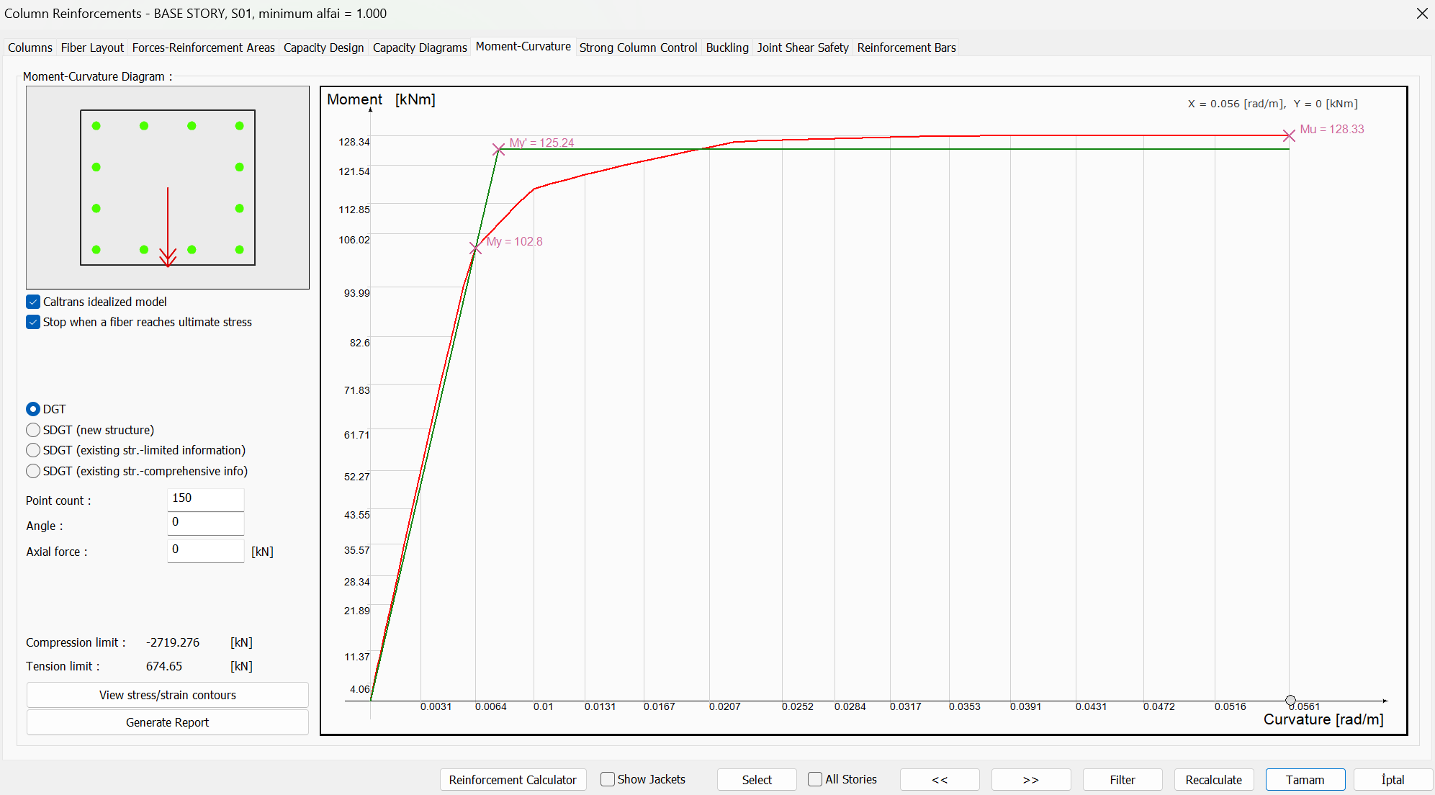Click the Mu = 128.33 ultimate point marker
This screenshot has height=795, width=1435.
[x=1289, y=135]
